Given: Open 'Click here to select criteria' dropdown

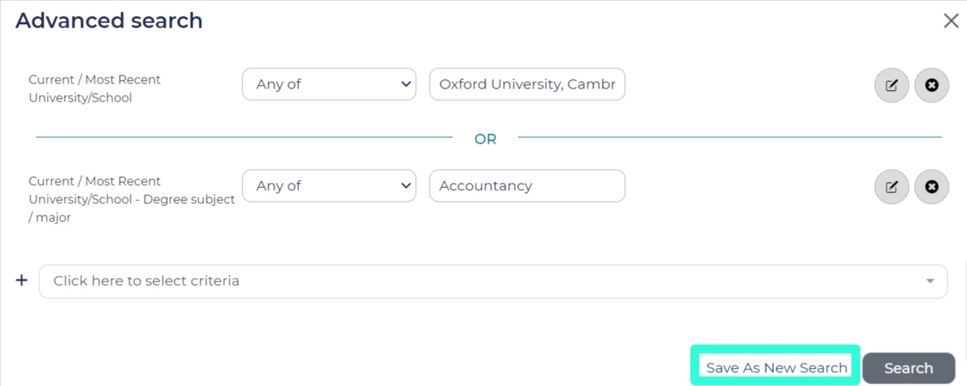Looking at the screenshot, I should click(x=493, y=281).
